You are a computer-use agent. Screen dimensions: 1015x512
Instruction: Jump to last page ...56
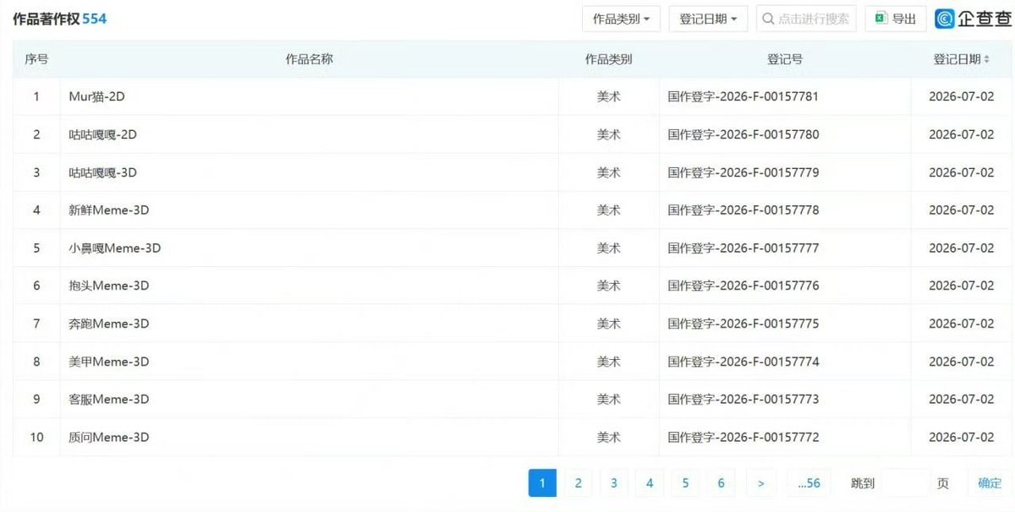(x=809, y=483)
